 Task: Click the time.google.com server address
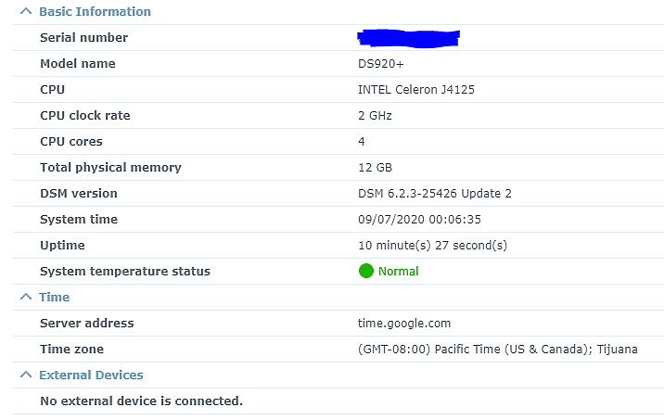click(x=404, y=323)
